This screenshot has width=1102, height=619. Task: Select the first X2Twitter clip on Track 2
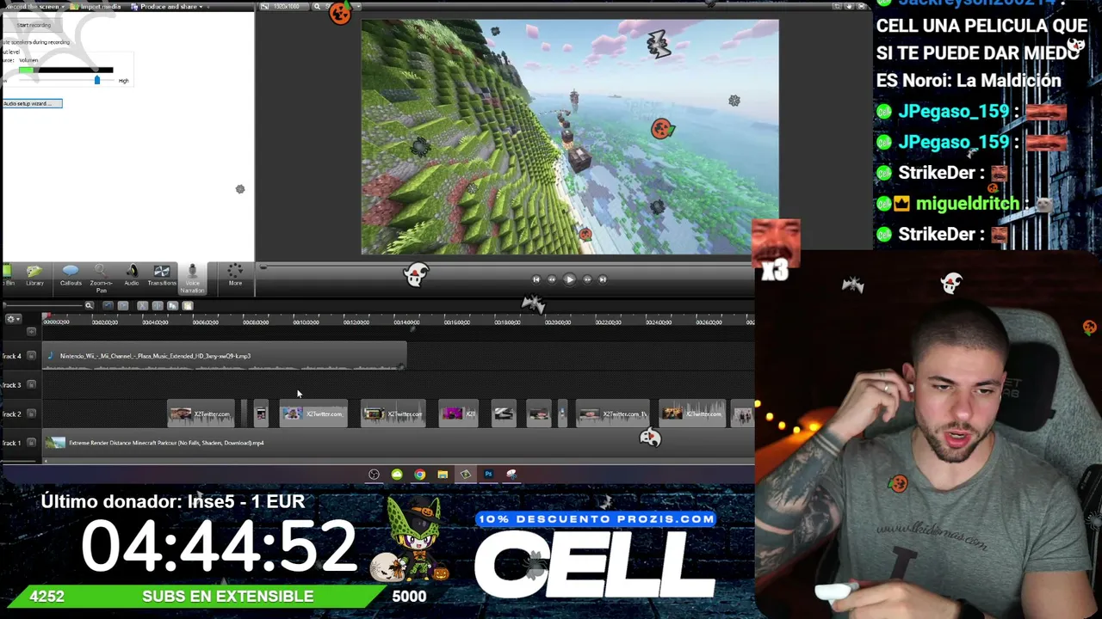point(201,414)
